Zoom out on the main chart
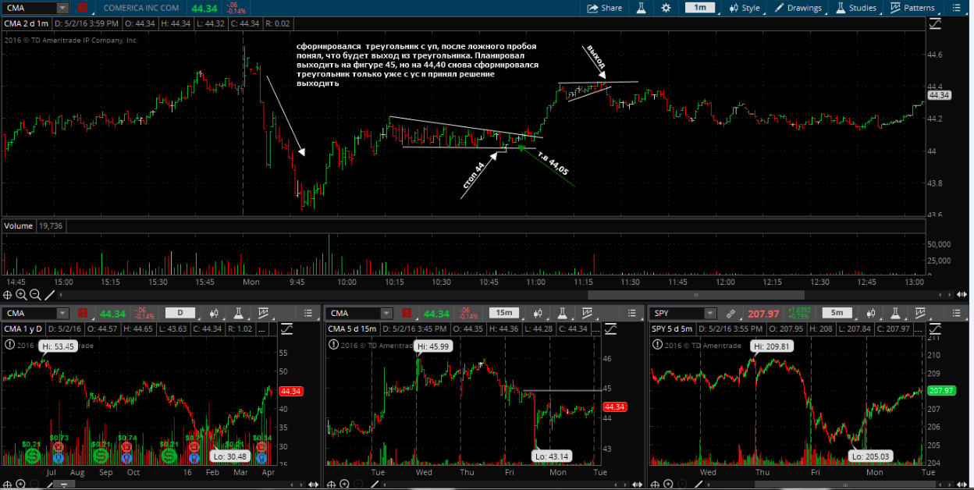 tap(35, 295)
